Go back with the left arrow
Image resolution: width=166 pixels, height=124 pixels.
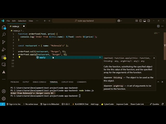45,21
